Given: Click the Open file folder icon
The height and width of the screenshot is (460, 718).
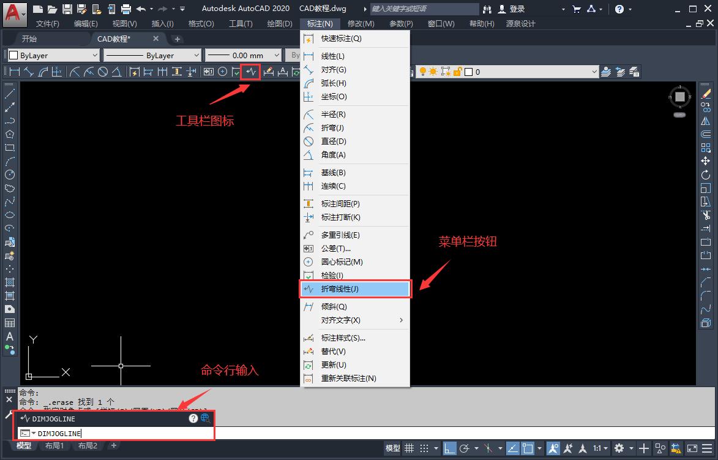Looking at the screenshot, I should [x=53, y=9].
